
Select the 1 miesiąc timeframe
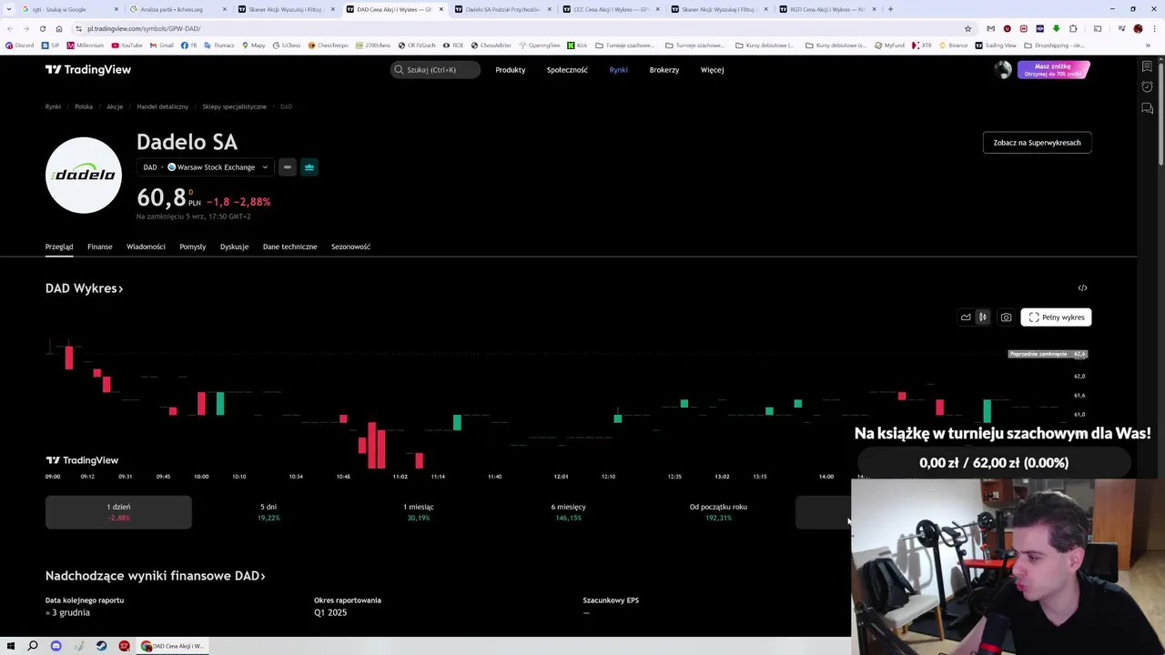point(419,512)
